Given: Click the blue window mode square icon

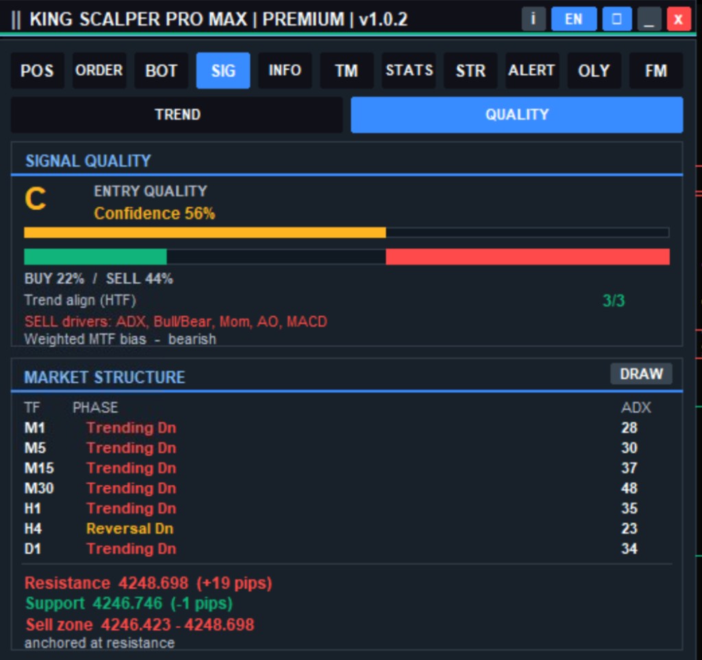Looking at the screenshot, I should [616, 19].
